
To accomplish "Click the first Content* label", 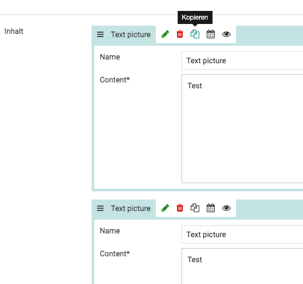I will coord(114,80).
